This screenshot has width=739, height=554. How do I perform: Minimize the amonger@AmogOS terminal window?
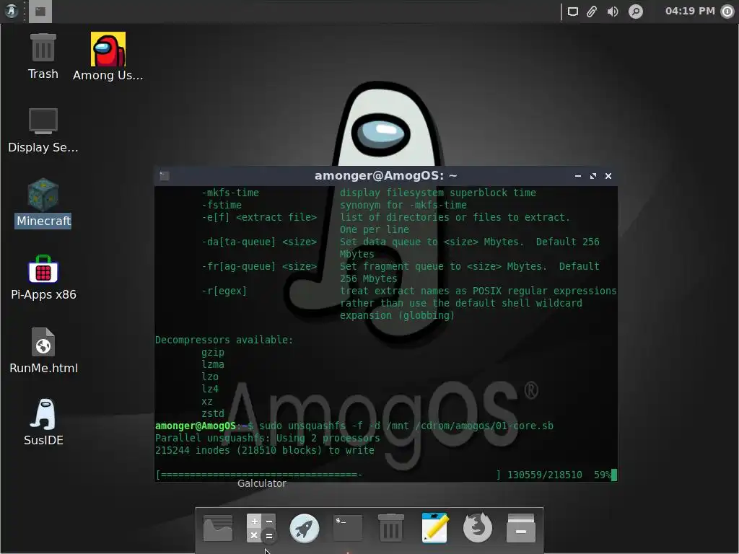578,176
